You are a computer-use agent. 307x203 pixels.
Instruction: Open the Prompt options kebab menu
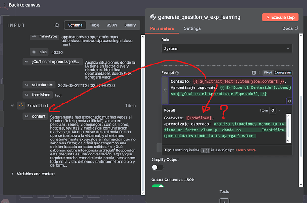click(x=259, y=72)
